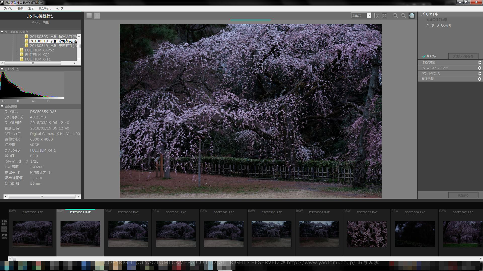Select thumbnail DSCF0366.RAF
The width and height of the screenshot is (483, 271).
pyautogui.click(x=415, y=232)
